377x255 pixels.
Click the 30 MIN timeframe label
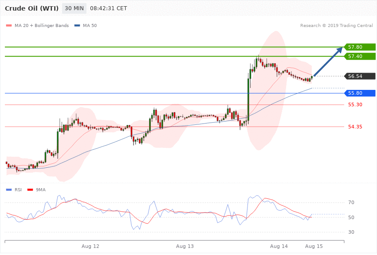pos(75,8)
